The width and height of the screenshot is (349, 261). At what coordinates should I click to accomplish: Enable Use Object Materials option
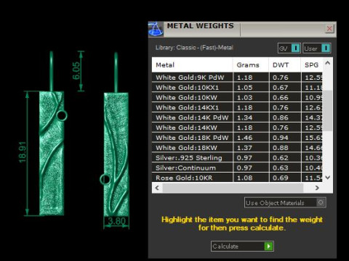click(x=321, y=202)
